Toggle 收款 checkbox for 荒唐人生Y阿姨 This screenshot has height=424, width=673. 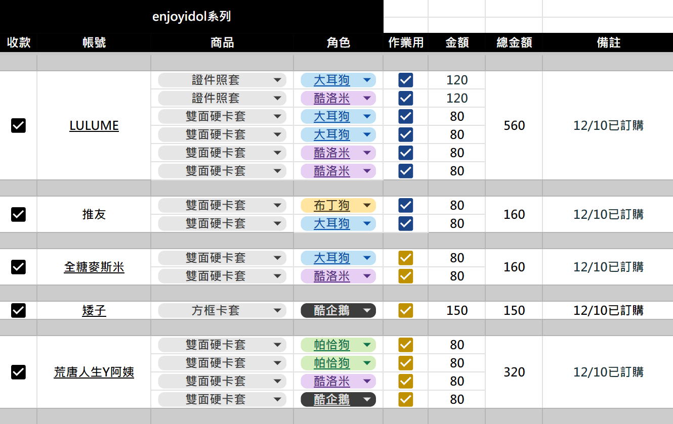pos(18,372)
